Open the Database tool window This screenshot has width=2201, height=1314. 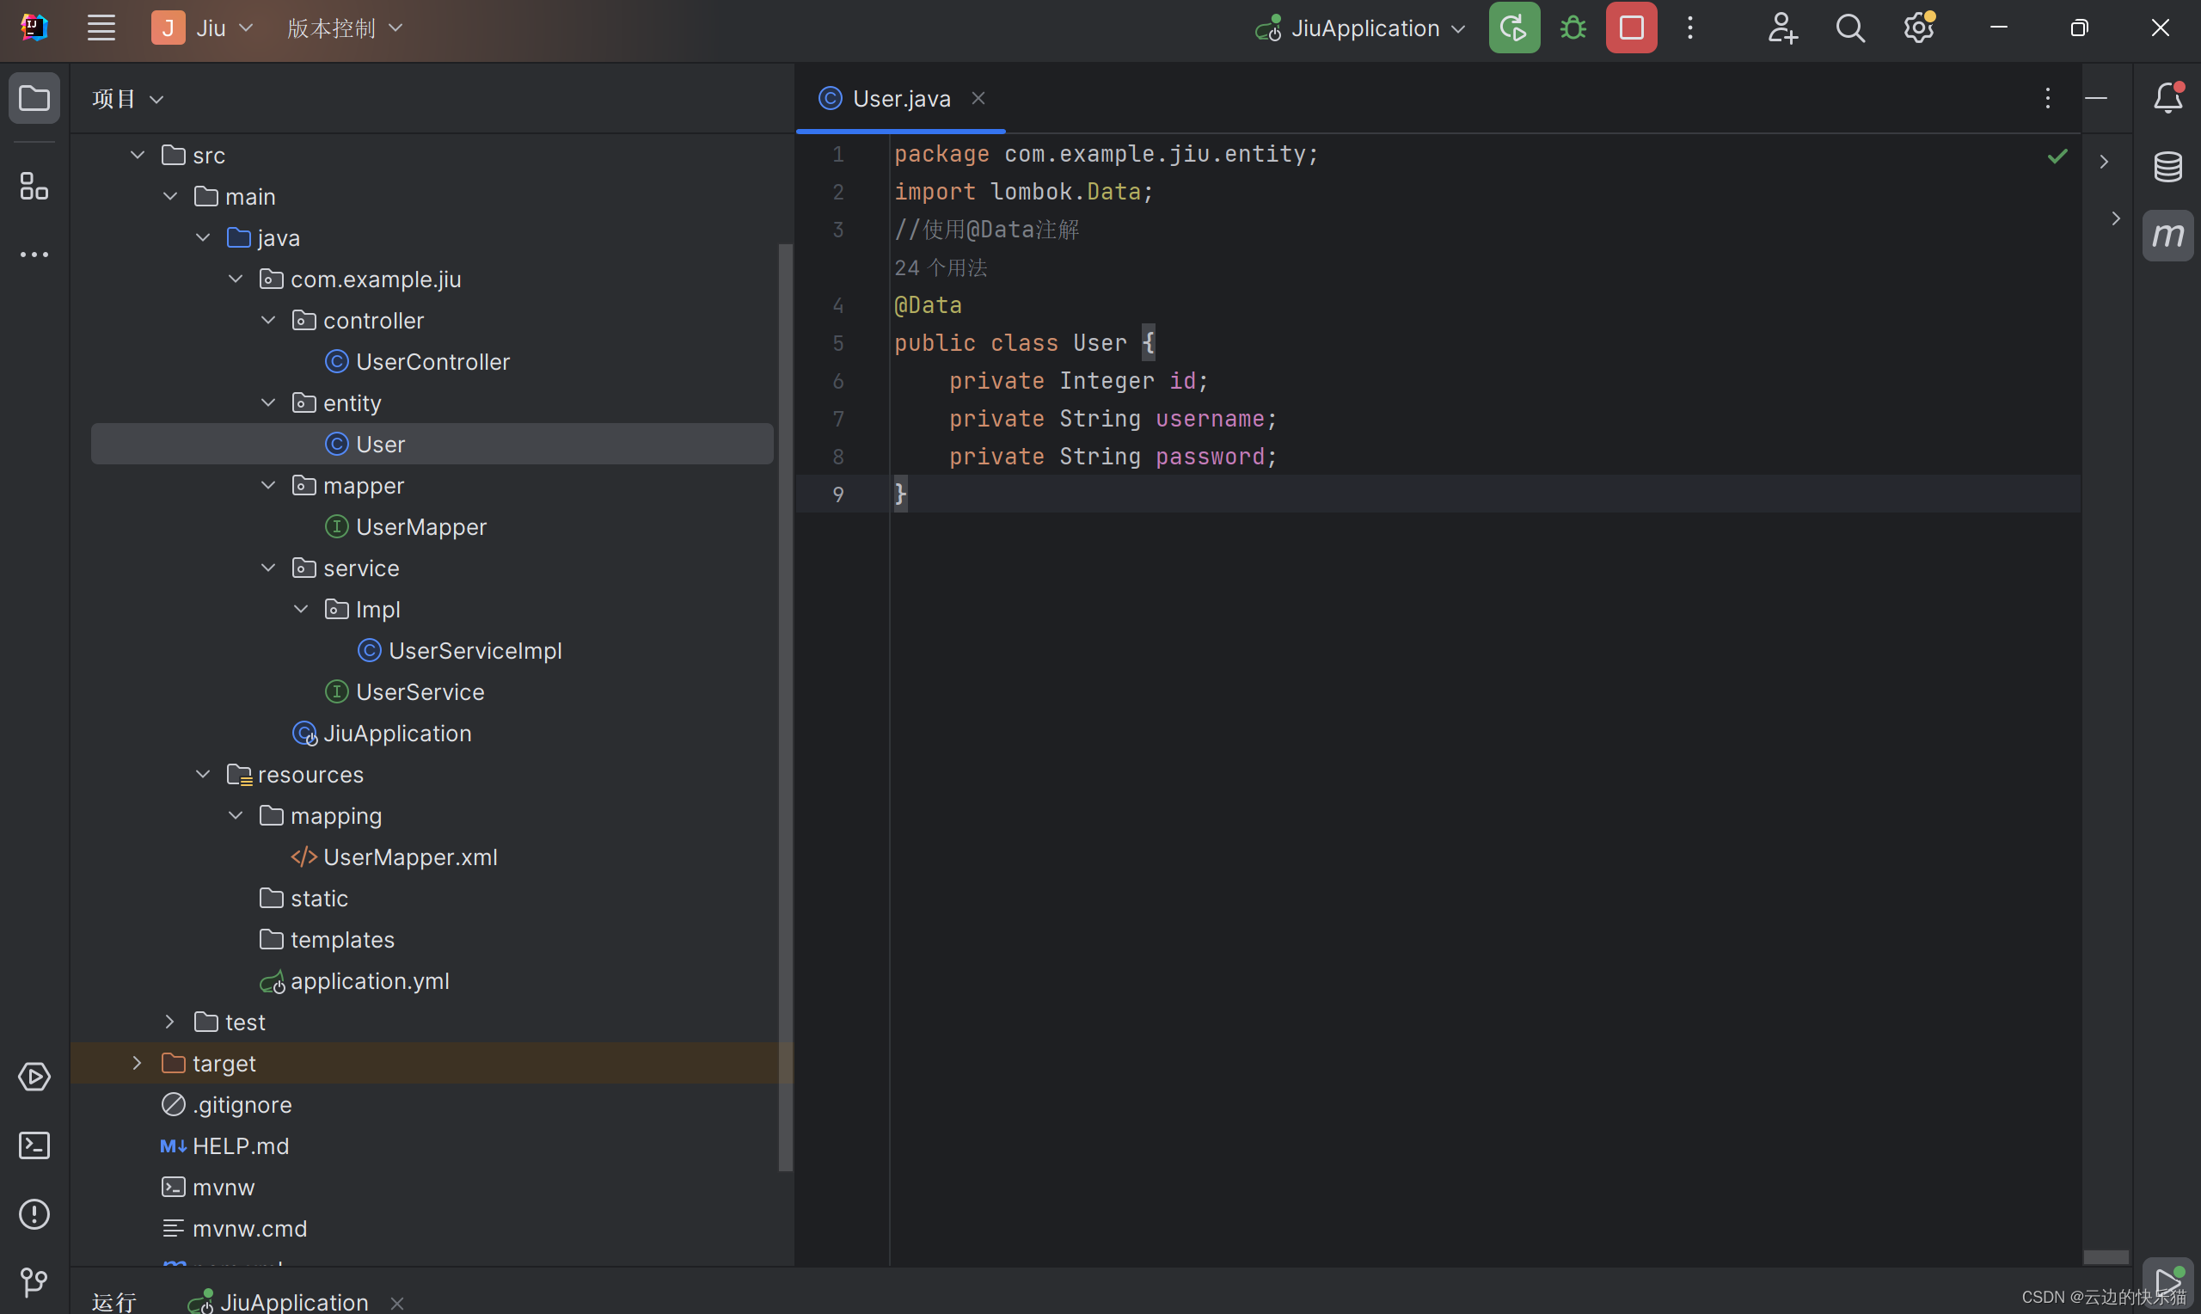(2167, 167)
